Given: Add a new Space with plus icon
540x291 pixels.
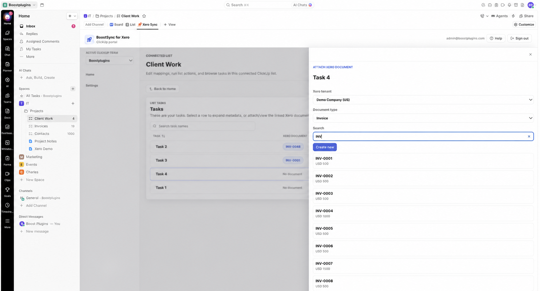Looking at the screenshot, I should pyautogui.click(x=73, y=89).
